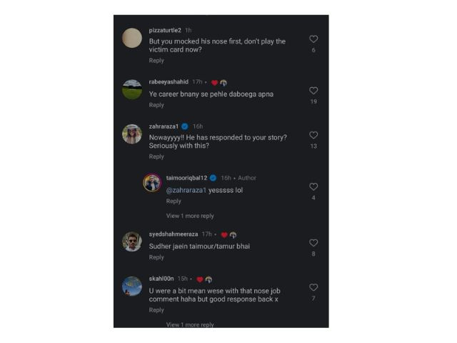The image size is (457, 343).
Task: Tap heart beside skahl00n's comment
Action: pos(313,287)
